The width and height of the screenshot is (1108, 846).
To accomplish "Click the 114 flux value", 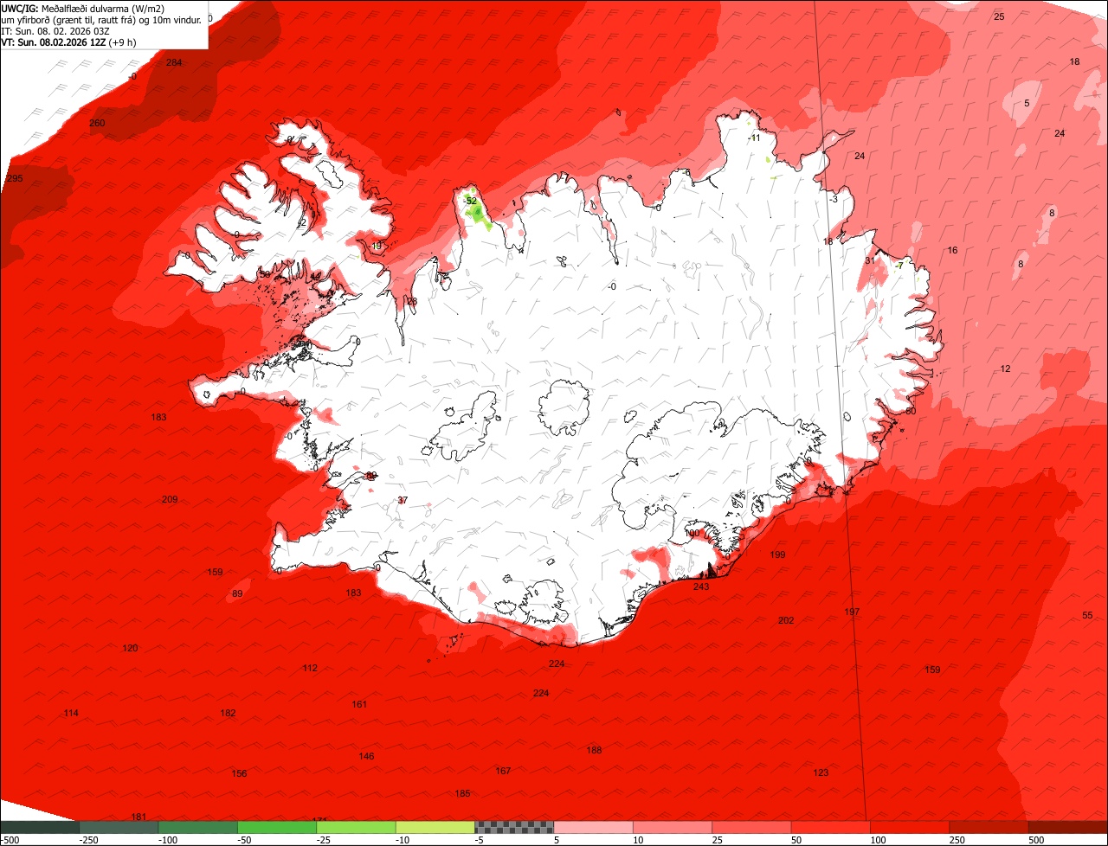I will (71, 714).
